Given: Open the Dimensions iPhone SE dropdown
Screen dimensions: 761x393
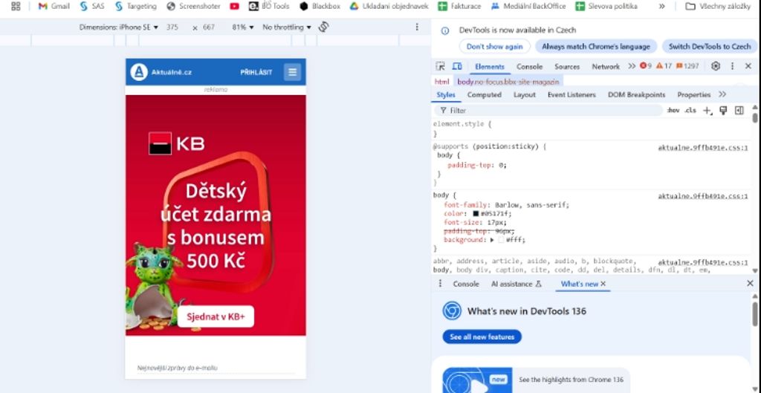Looking at the screenshot, I should [x=119, y=27].
